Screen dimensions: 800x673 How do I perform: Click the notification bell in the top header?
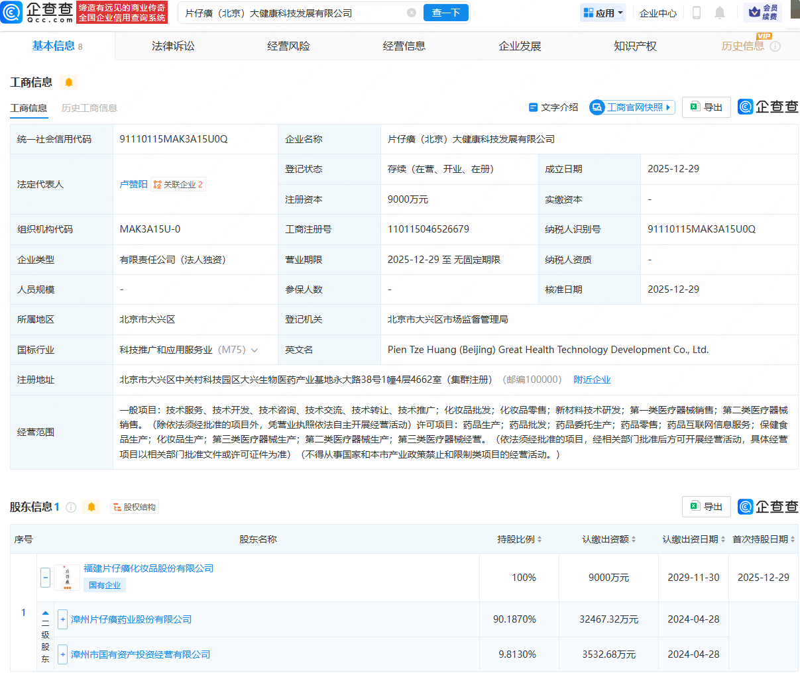pos(720,13)
